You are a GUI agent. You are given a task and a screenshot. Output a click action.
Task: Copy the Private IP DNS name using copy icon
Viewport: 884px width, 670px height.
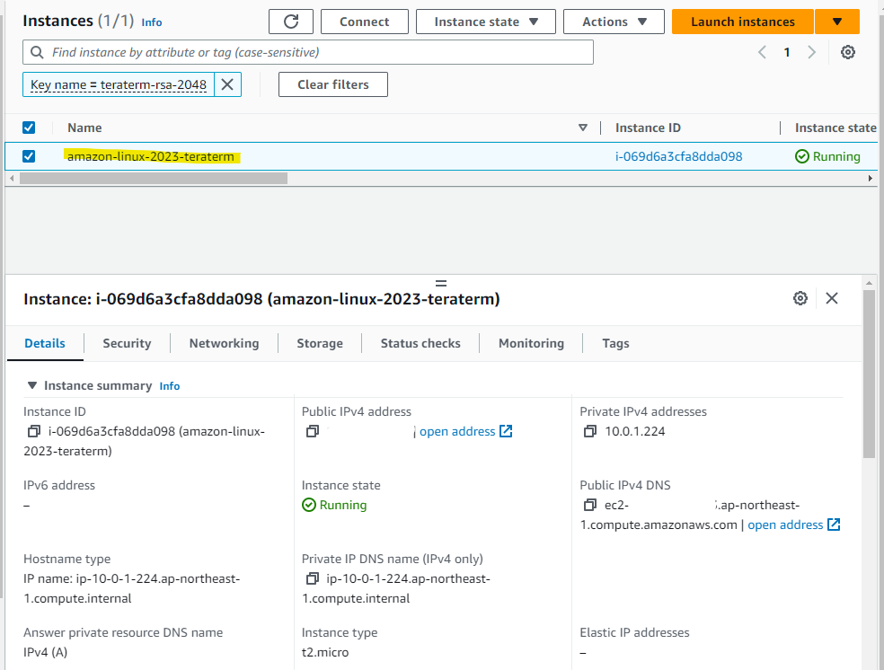tap(312, 578)
